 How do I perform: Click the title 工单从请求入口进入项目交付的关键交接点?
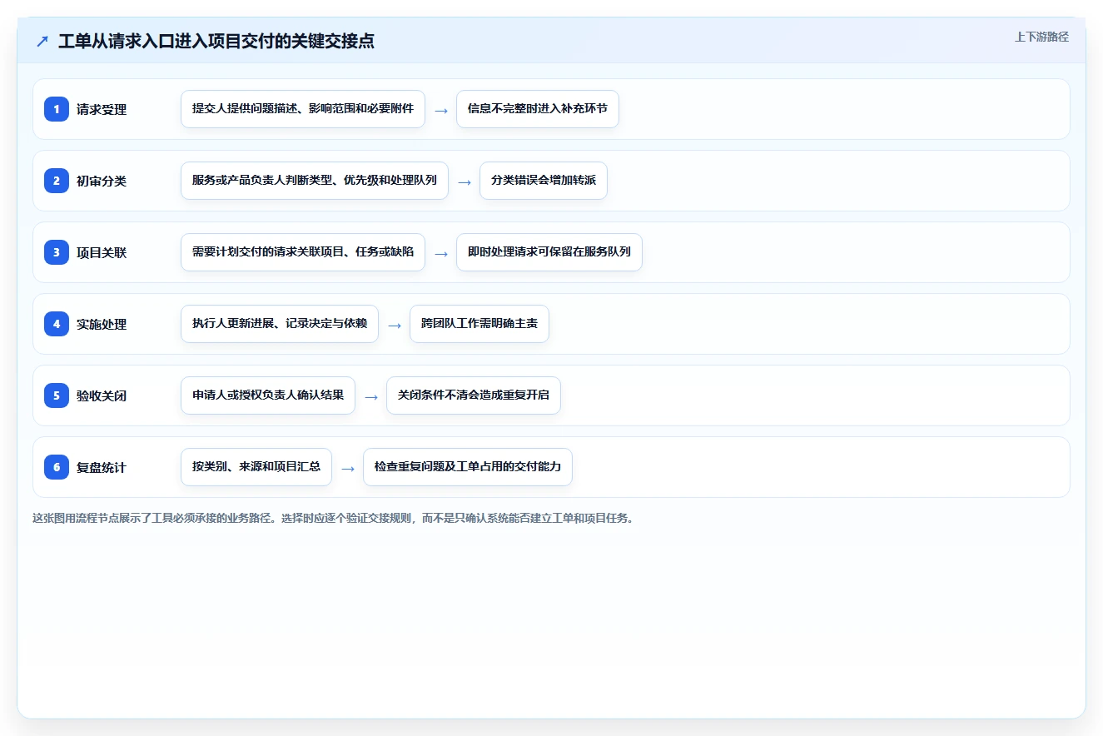pos(216,41)
